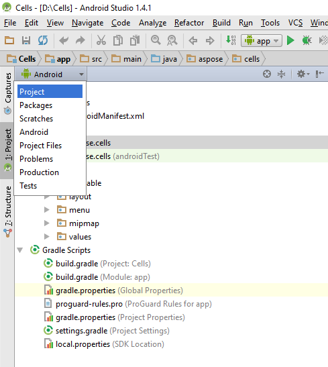Select proguard-rules.pro file
Viewport: 328px width, 367px height.
click(128, 304)
